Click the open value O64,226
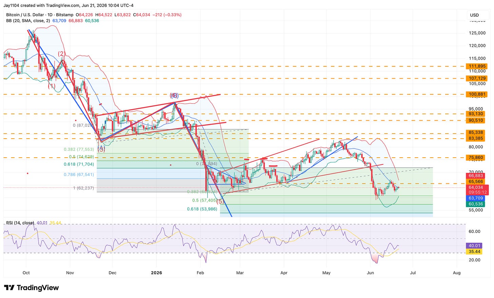This screenshot has width=494, height=298. point(84,15)
